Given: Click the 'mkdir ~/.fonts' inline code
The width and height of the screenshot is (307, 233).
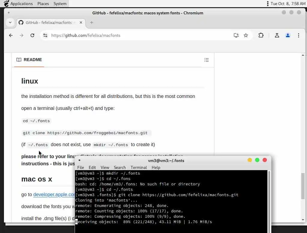Looking at the screenshot, I should point(111,145).
